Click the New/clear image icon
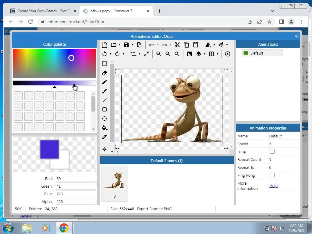 [105, 45]
